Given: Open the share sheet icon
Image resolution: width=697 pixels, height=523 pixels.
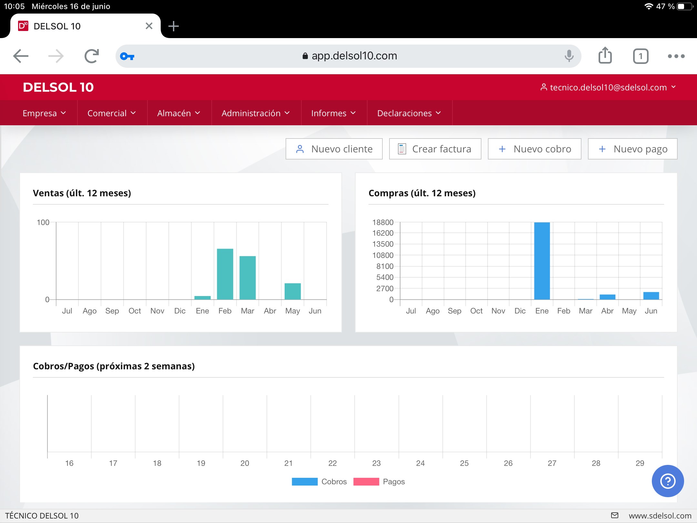Looking at the screenshot, I should click(x=605, y=56).
